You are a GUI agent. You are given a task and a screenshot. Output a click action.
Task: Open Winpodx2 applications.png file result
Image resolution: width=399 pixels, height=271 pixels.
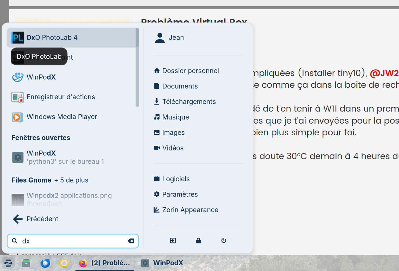coord(72,199)
